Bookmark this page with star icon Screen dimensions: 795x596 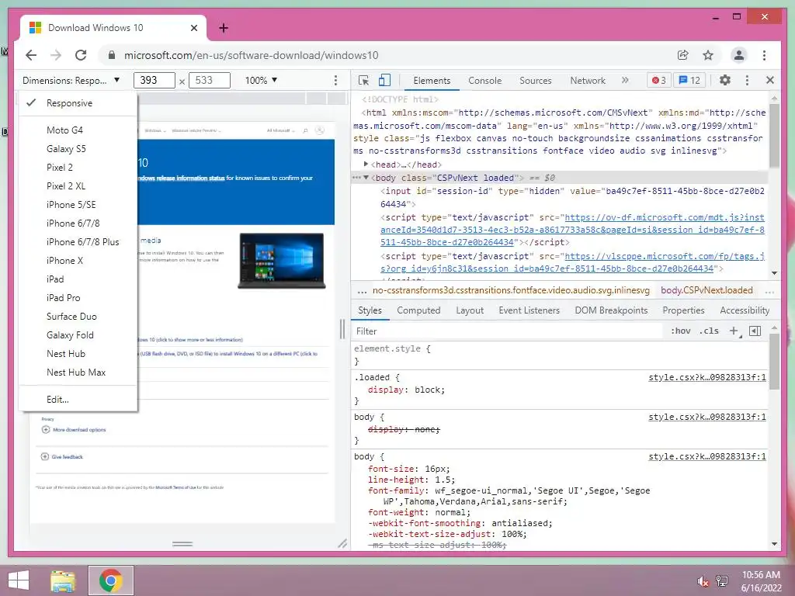click(708, 55)
